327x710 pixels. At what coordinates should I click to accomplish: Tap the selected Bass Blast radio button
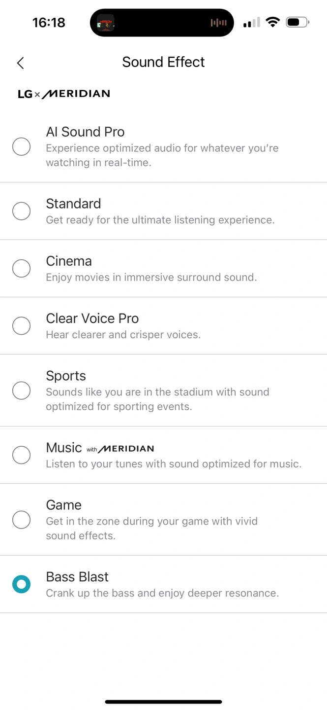[x=21, y=584]
